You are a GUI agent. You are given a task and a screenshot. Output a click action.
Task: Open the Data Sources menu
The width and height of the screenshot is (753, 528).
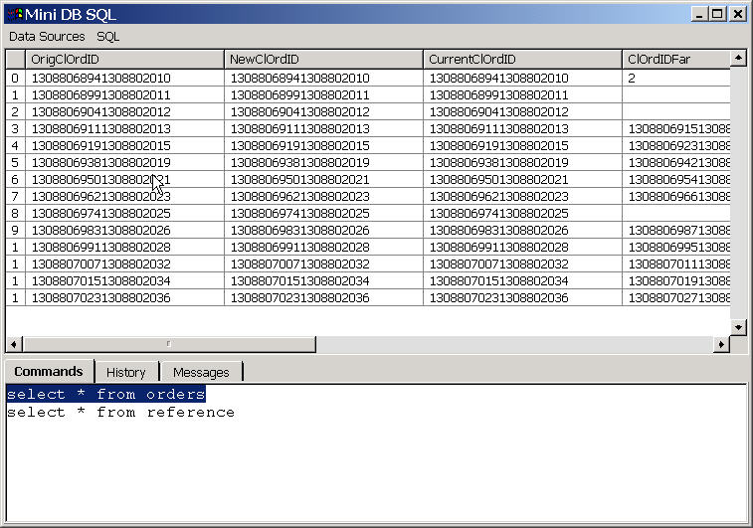click(x=47, y=36)
